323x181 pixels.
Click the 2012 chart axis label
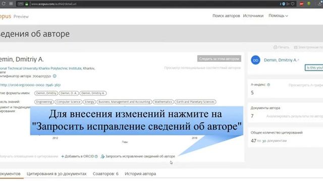pos(55,138)
